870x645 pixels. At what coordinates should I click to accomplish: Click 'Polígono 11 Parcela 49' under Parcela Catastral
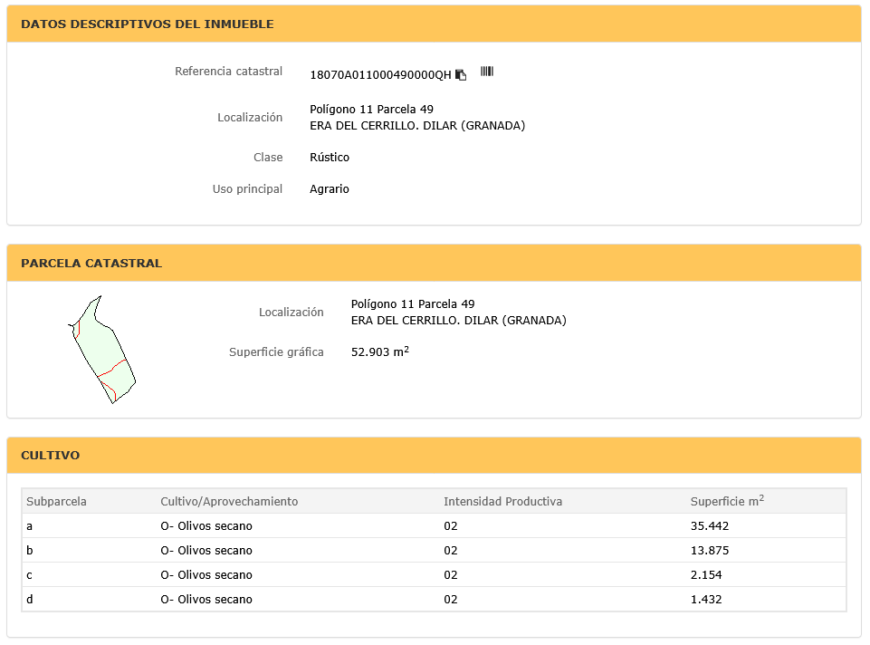413,303
